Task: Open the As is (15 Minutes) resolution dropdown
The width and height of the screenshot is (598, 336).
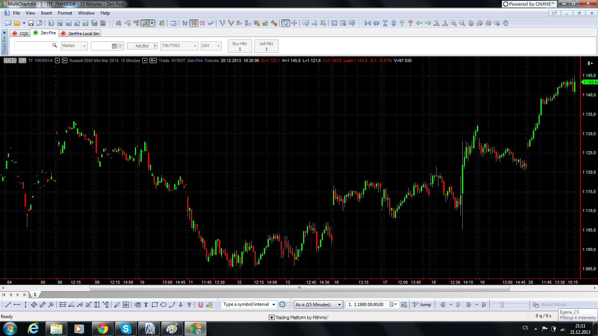Action: [318, 305]
